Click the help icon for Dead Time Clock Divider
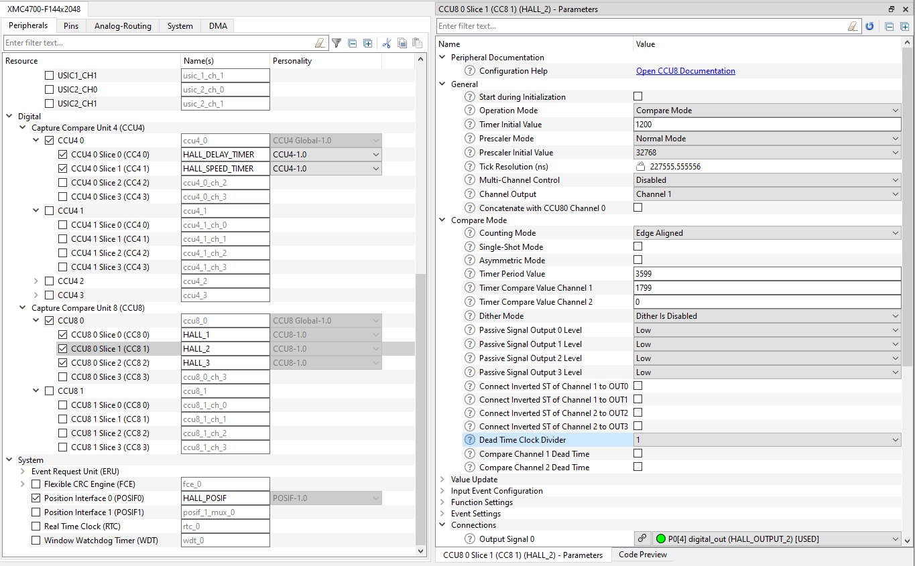 [470, 440]
